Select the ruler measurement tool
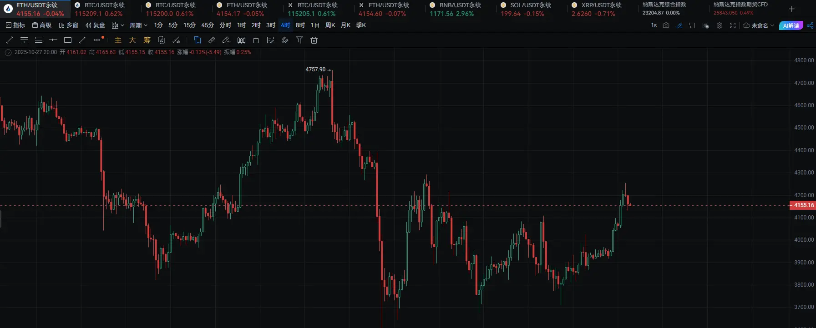The image size is (816, 328). pos(212,40)
